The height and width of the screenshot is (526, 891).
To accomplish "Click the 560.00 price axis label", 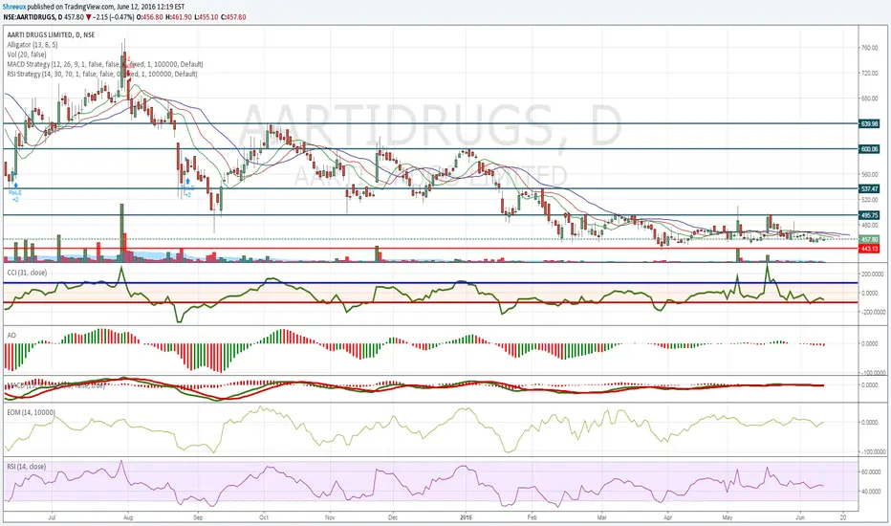I will (x=869, y=175).
